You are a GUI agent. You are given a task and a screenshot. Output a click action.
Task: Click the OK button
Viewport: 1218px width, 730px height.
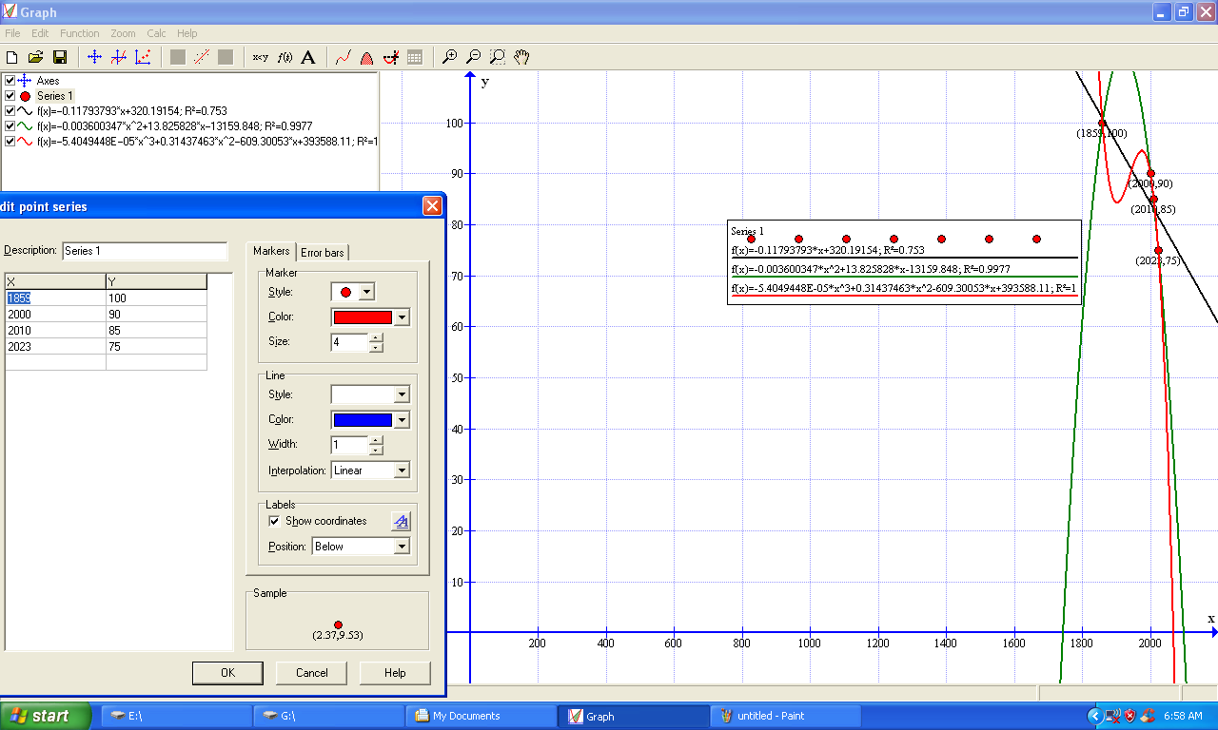pos(227,673)
